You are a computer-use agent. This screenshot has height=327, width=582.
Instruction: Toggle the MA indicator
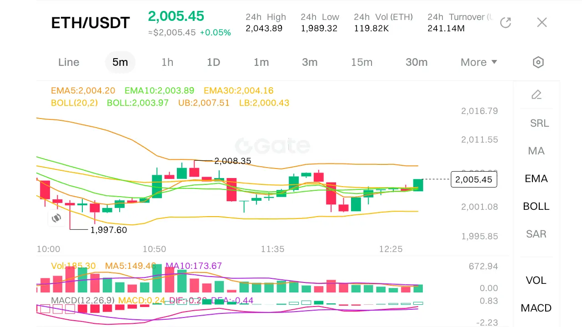(537, 151)
